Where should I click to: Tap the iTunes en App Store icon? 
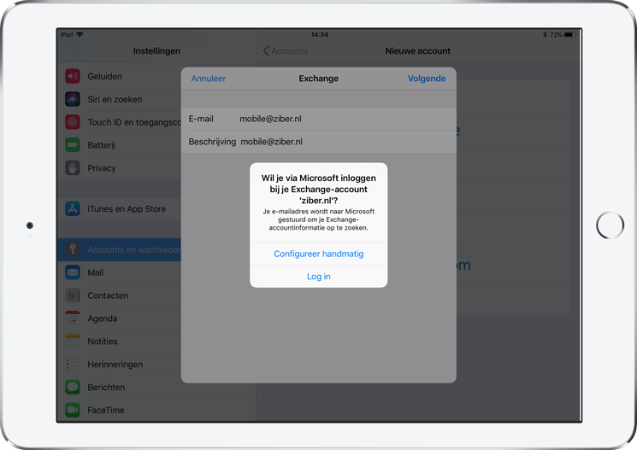73,208
